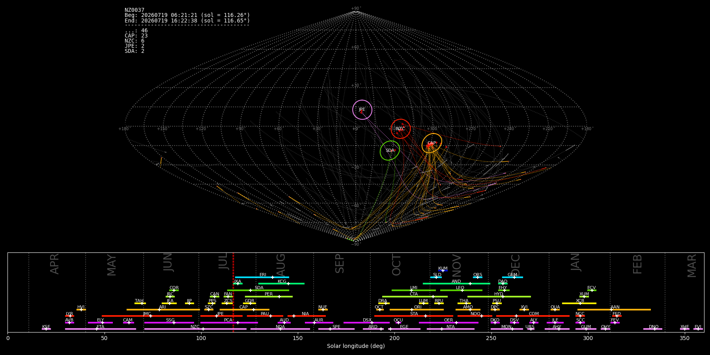The image size is (710, 355).
Task: Select the XCB shower bar label in timeline
Action: 580,301
